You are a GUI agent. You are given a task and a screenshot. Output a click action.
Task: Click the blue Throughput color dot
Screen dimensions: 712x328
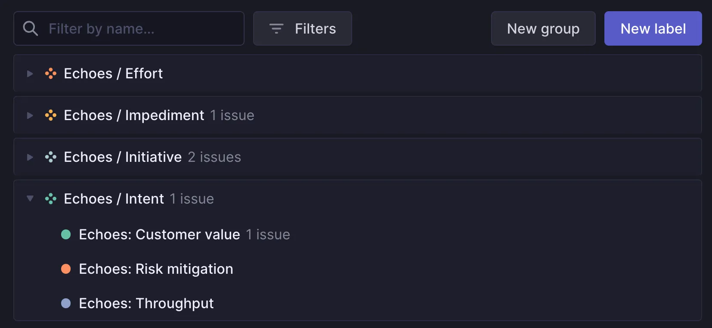pos(66,303)
